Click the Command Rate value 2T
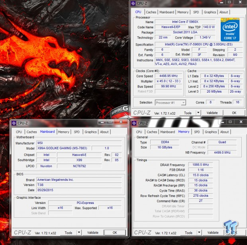 200,201
